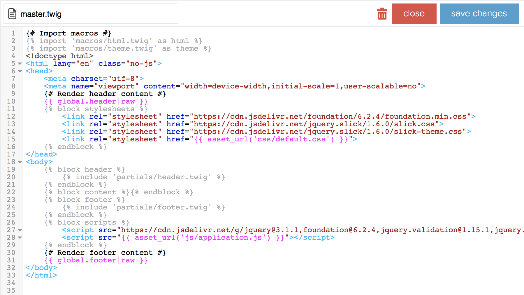Click the '{% block stylesheets %}' tag
The width and height of the screenshot is (524, 295).
pos(96,109)
